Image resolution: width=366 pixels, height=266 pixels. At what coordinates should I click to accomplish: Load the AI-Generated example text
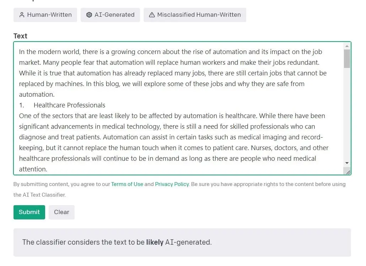(110, 15)
